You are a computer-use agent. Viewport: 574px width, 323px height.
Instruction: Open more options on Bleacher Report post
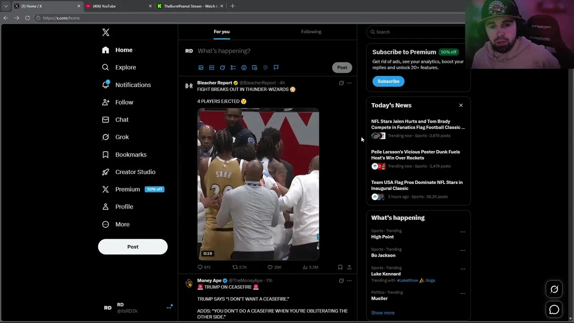(349, 83)
